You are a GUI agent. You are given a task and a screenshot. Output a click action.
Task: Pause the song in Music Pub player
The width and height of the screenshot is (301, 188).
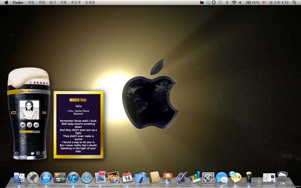pyautogui.click(x=29, y=124)
